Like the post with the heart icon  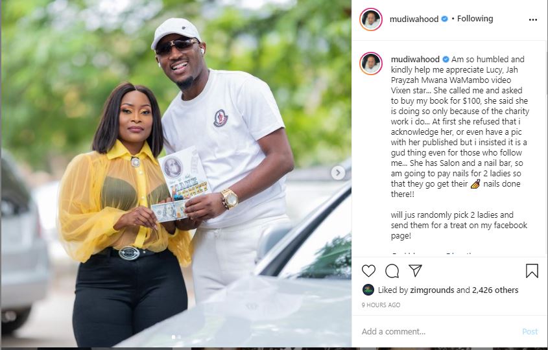(x=368, y=271)
